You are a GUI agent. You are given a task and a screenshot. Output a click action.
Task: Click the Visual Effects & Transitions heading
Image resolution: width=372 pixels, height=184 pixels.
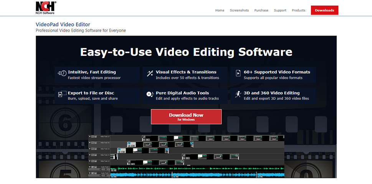(x=186, y=72)
